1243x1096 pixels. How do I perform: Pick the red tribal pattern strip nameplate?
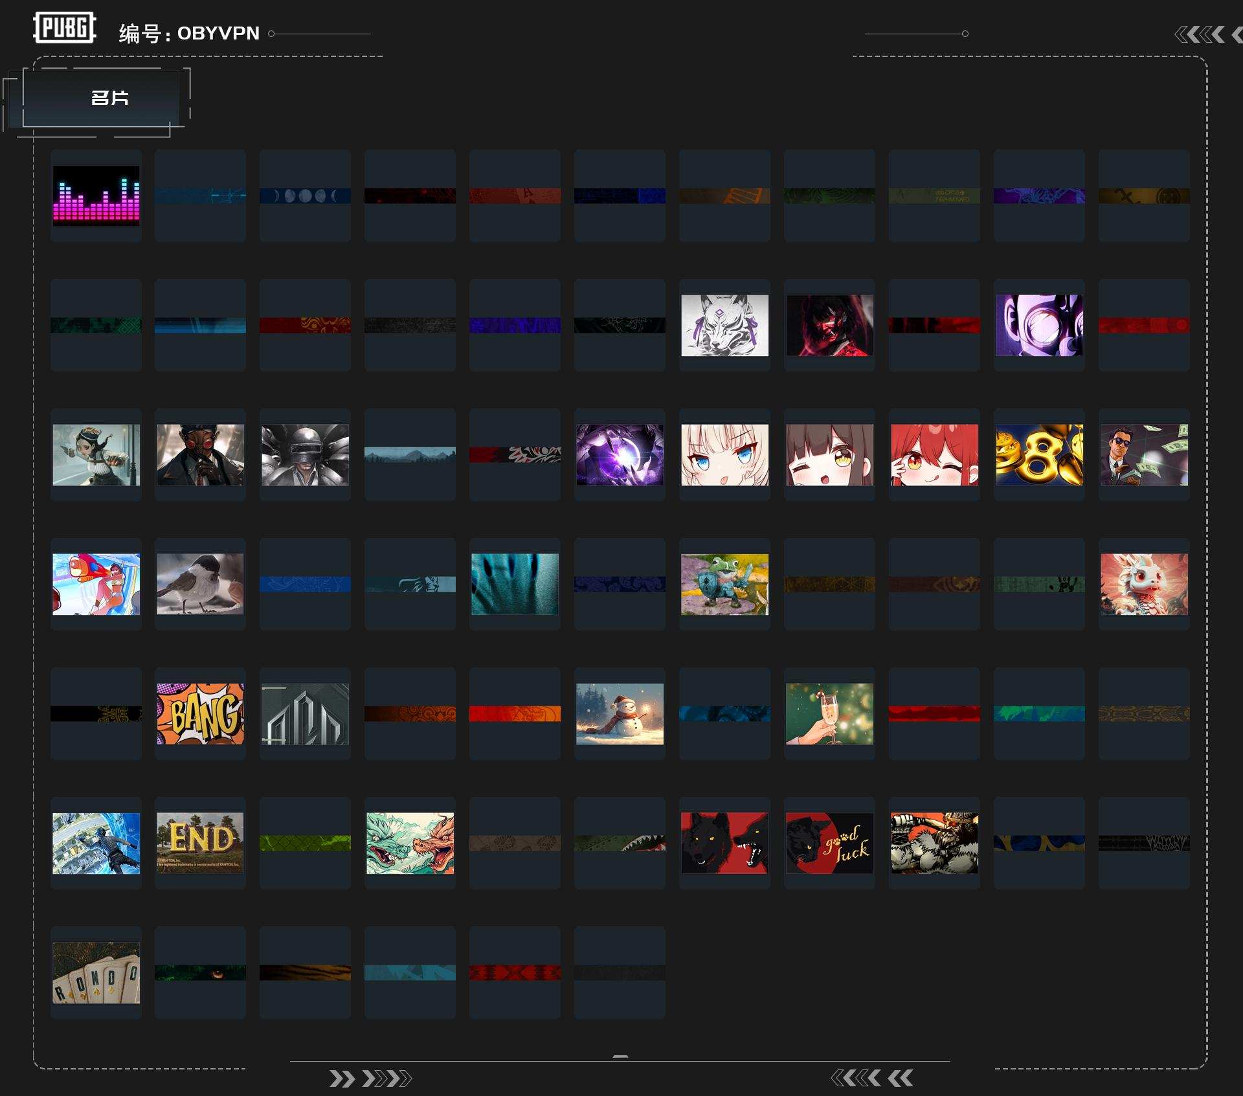coord(515,972)
